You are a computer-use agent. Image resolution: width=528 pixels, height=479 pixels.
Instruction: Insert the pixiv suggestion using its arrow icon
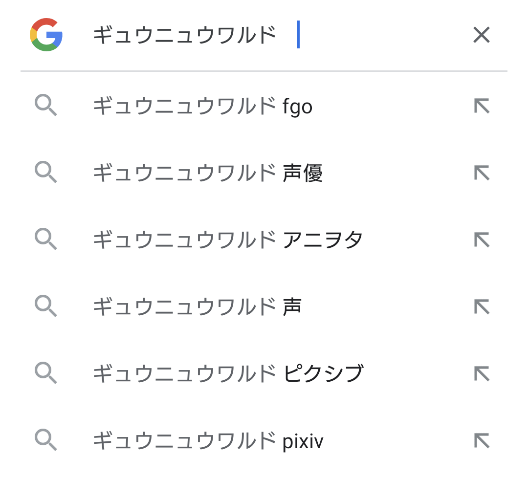tap(482, 440)
